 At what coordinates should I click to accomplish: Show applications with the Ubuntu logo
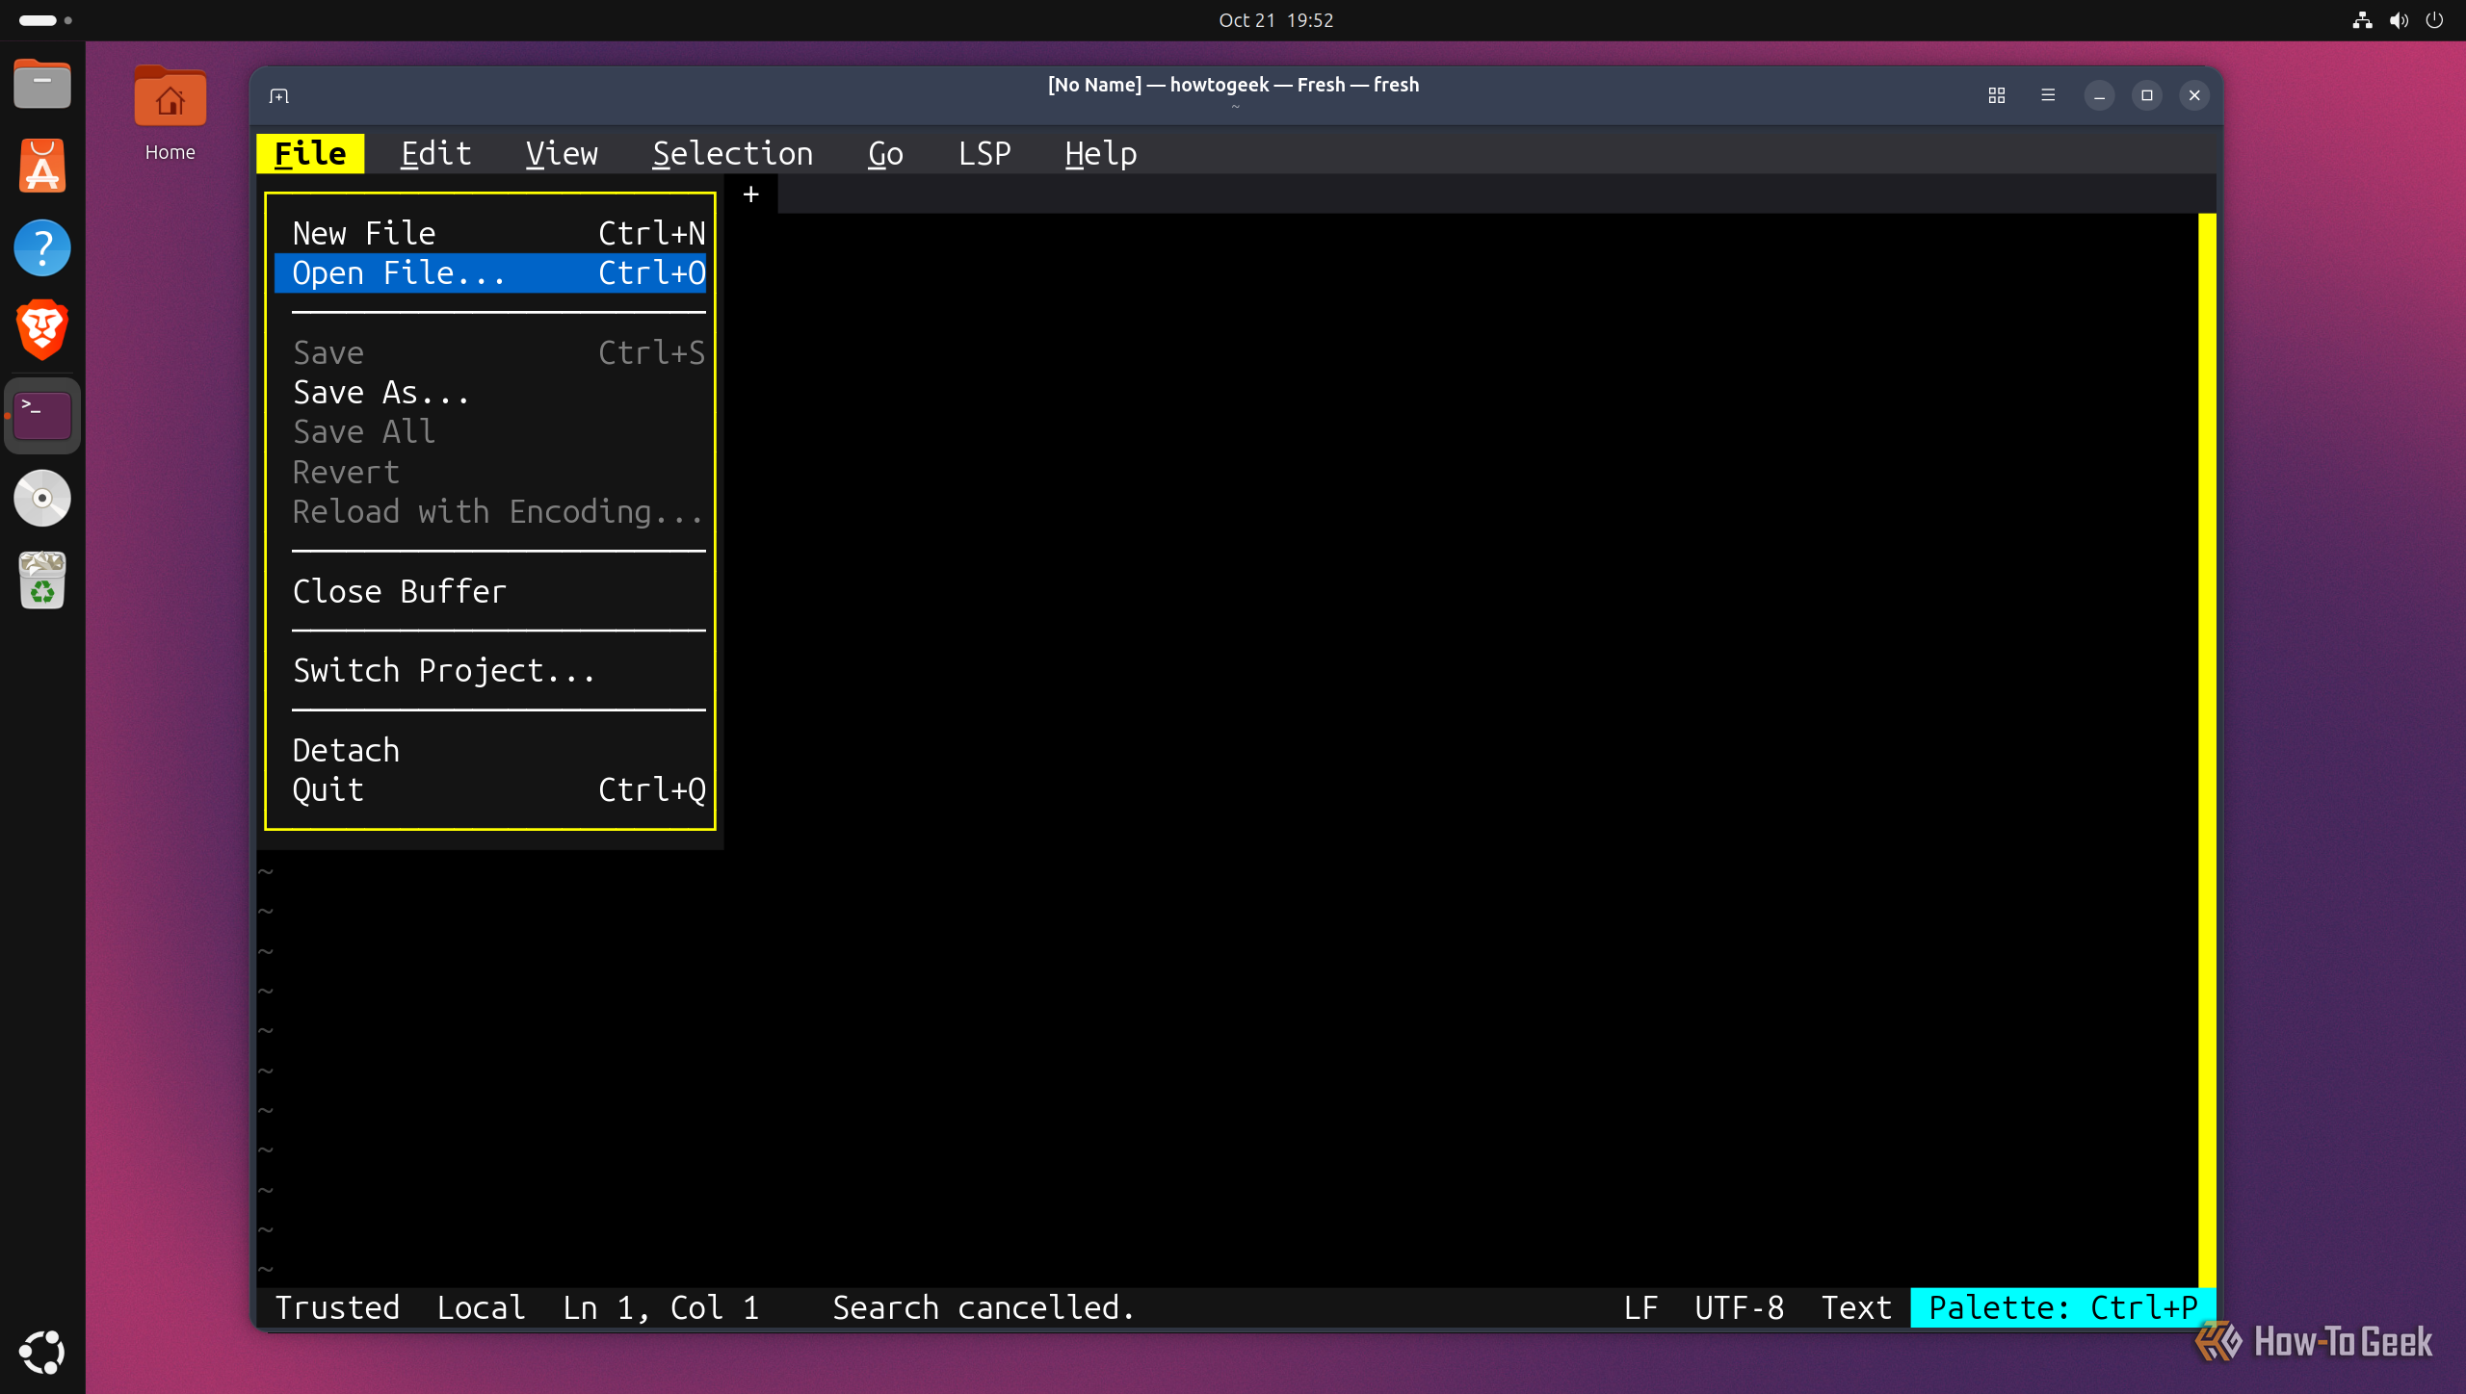(x=42, y=1353)
